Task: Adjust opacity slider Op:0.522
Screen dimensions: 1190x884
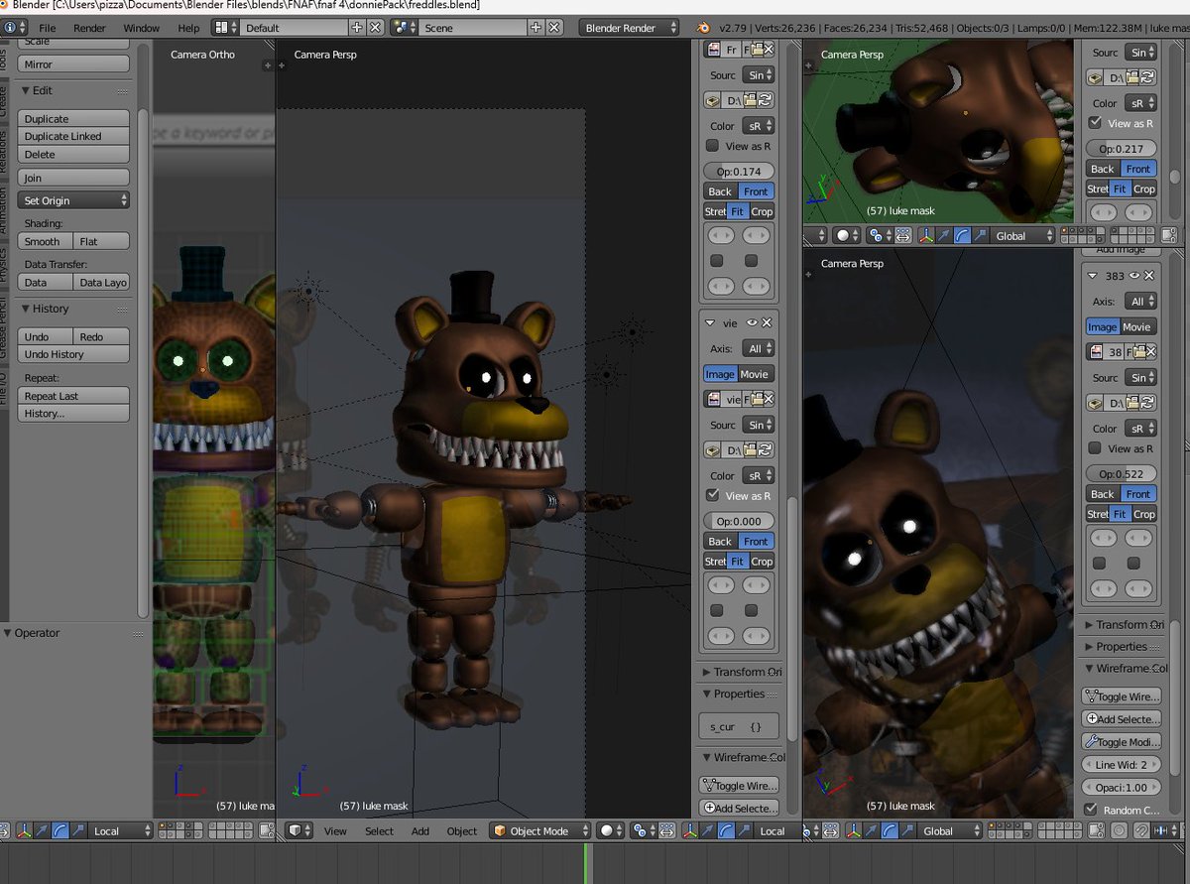Action: [x=1122, y=474]
